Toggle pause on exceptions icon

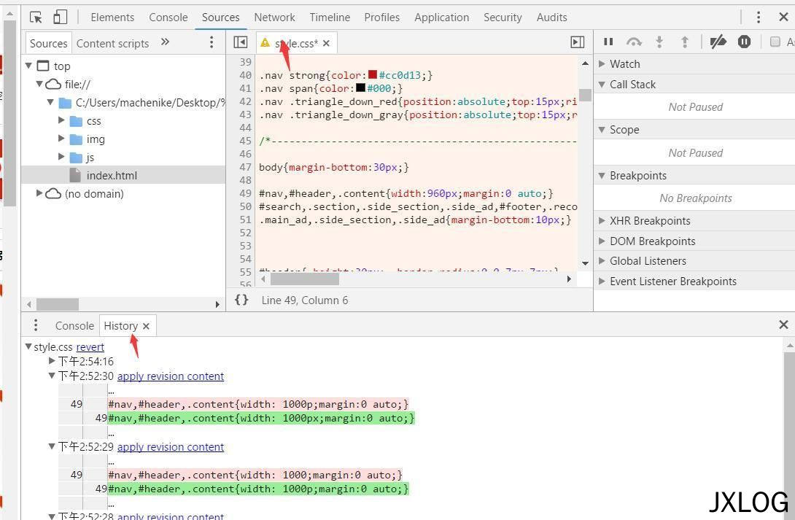[744, 42]
